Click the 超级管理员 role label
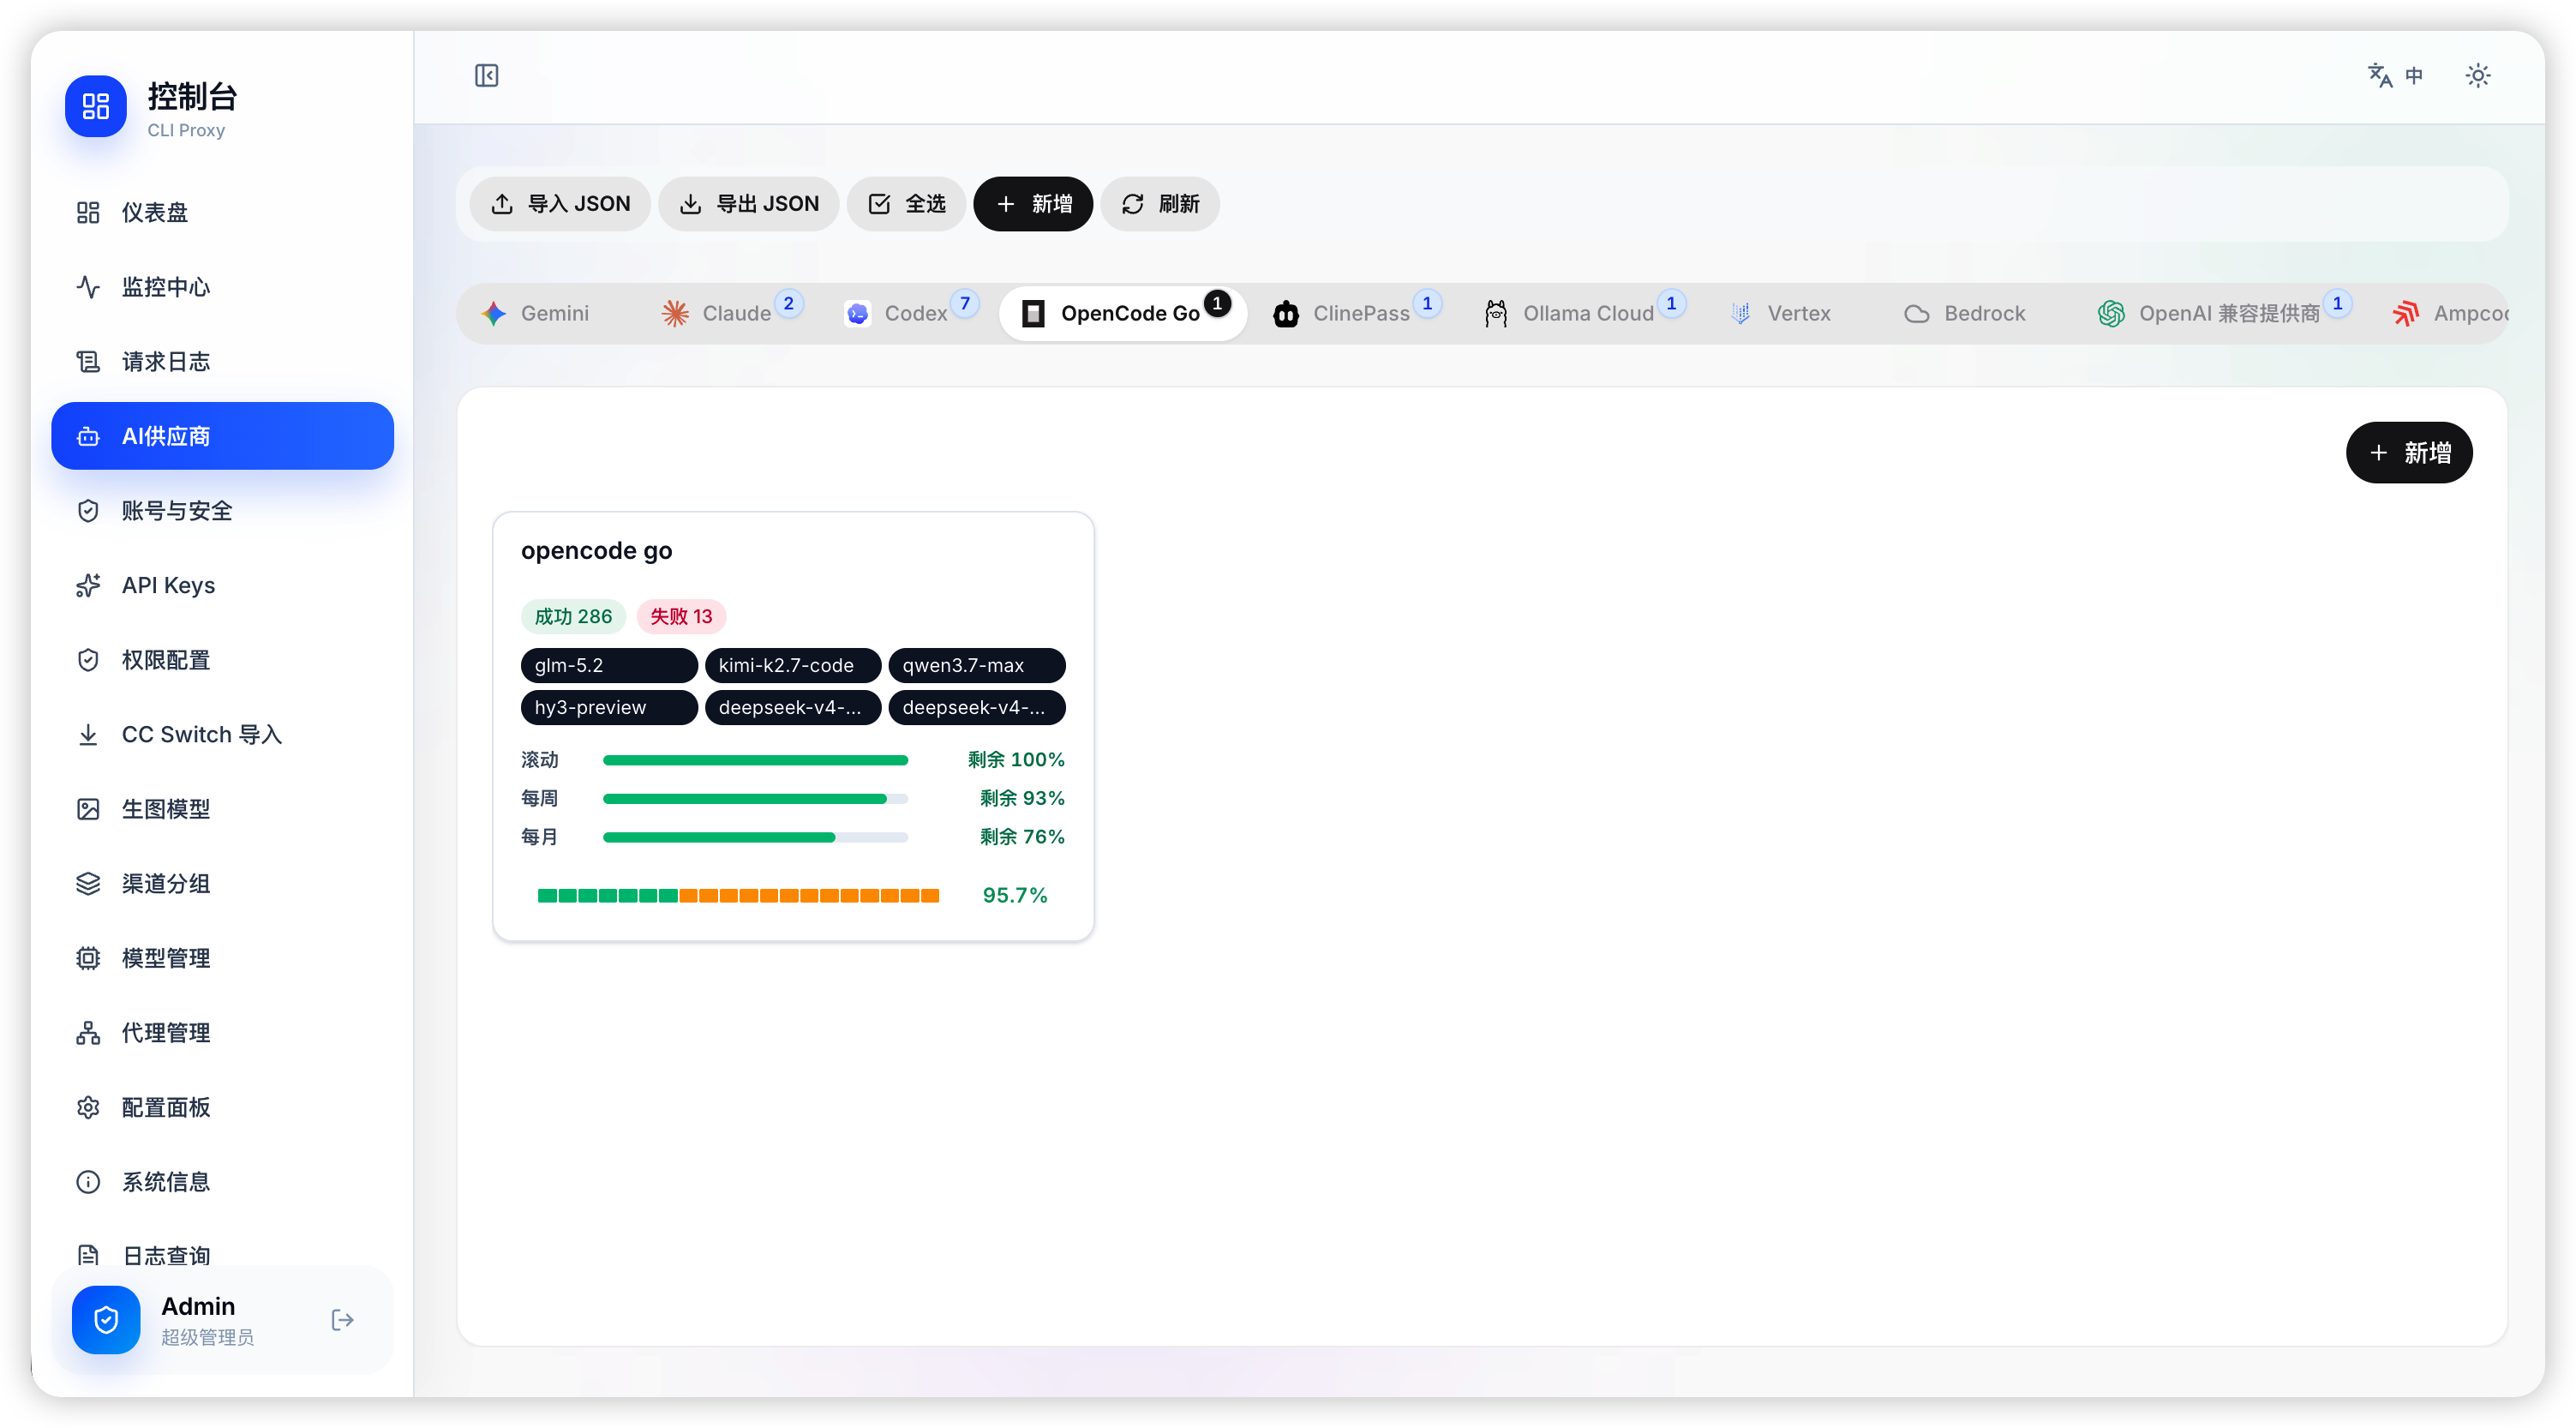Screen dimensions: 2576x1428 click(208, 1338)
